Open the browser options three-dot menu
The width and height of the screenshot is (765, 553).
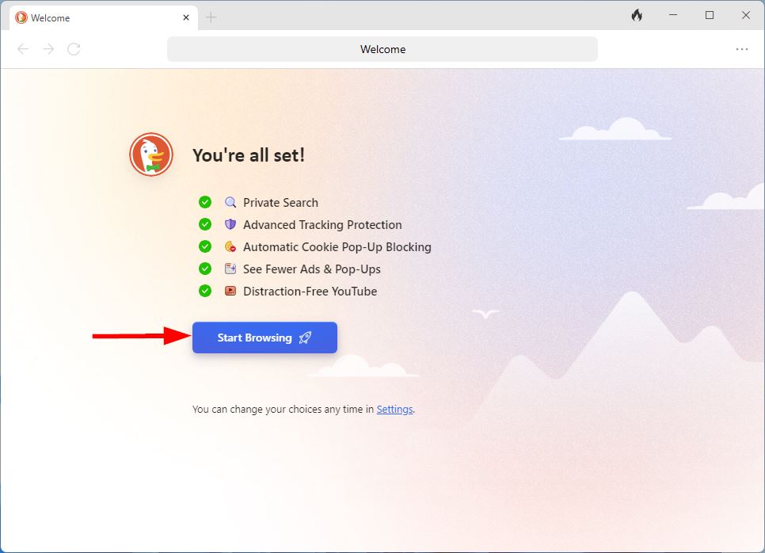point(741,48)
